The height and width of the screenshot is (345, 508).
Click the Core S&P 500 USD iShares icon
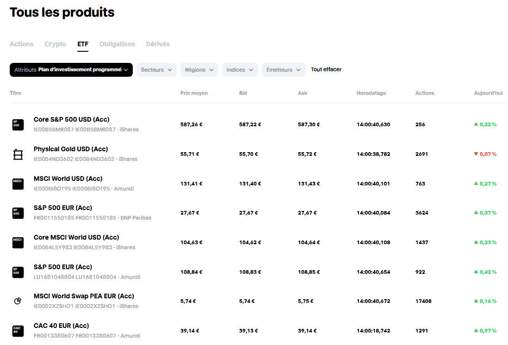pos(18,124)
